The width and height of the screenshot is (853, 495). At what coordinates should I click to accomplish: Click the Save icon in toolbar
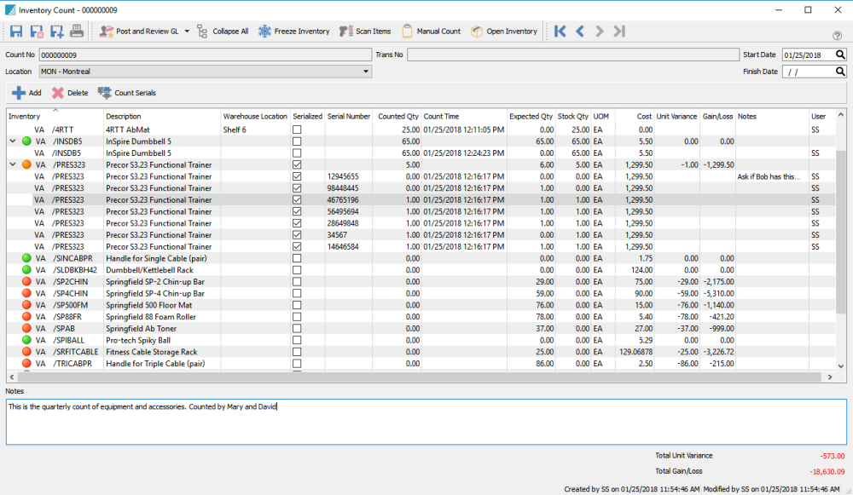coord(16,32)
